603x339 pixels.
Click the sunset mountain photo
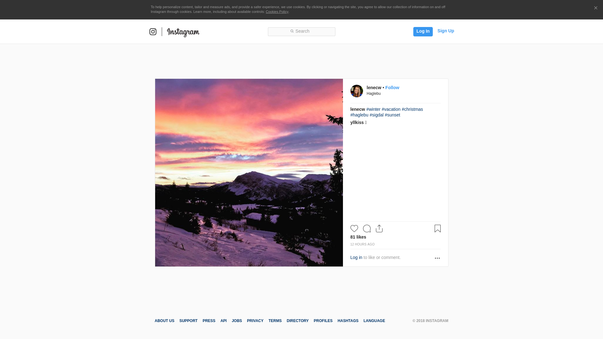pyautogui.click(x=249, y=173)
